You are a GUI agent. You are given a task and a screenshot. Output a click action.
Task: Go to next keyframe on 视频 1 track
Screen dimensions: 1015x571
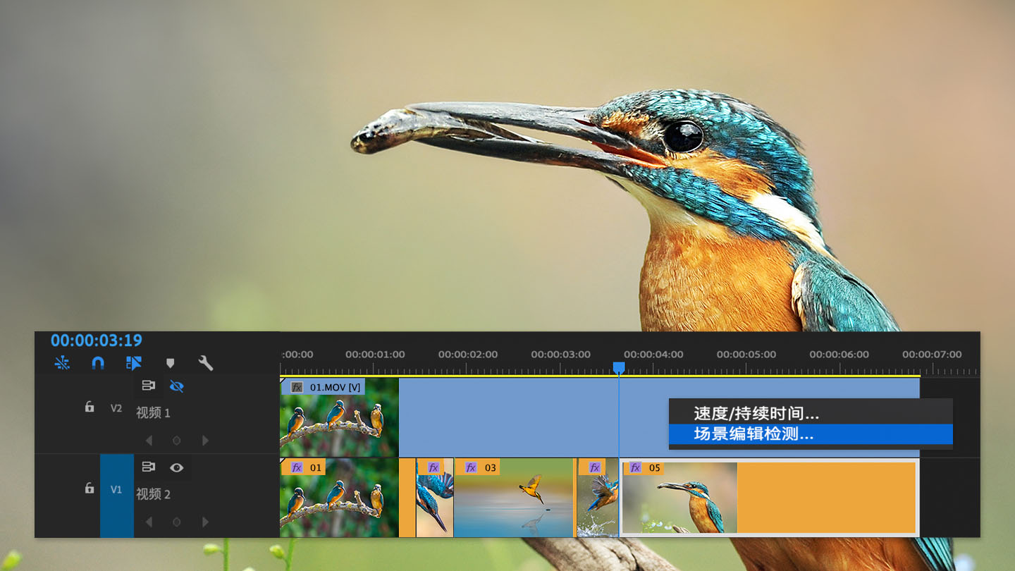(x=205, y=441)
